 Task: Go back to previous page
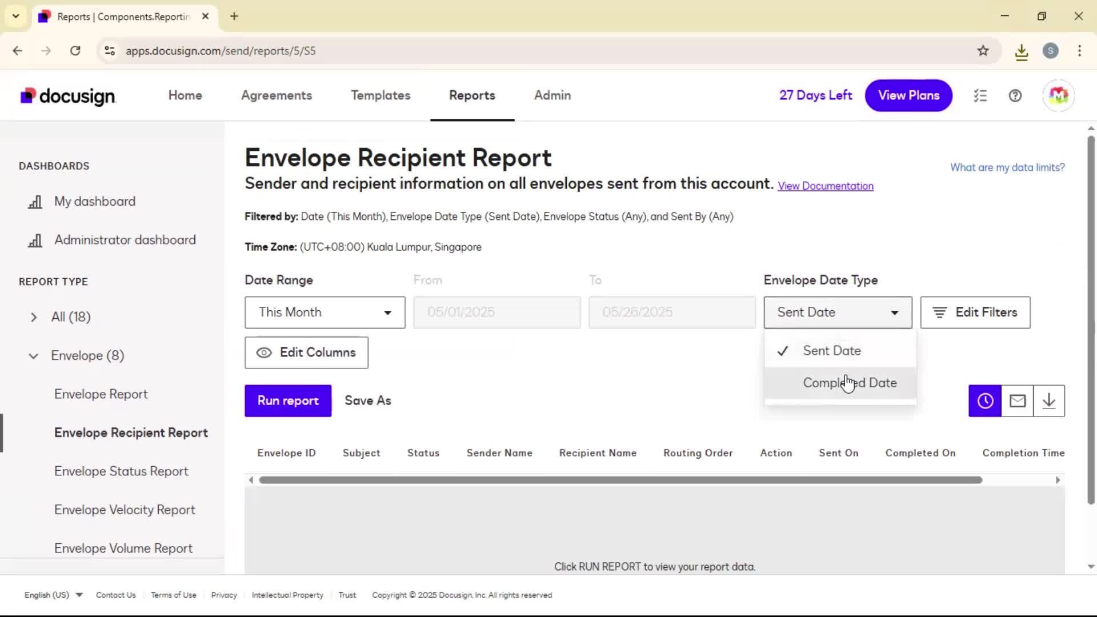point(18,51)
